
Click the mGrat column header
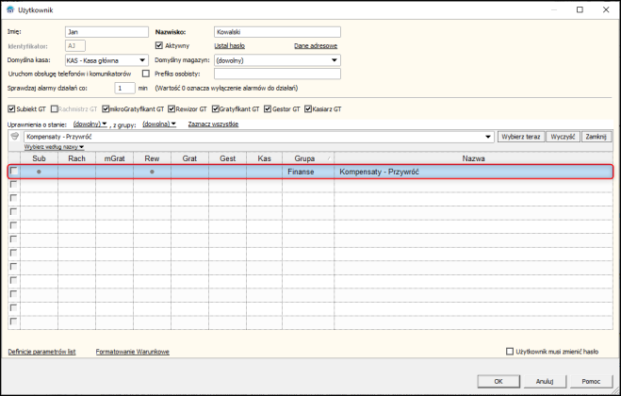(114, 158)
